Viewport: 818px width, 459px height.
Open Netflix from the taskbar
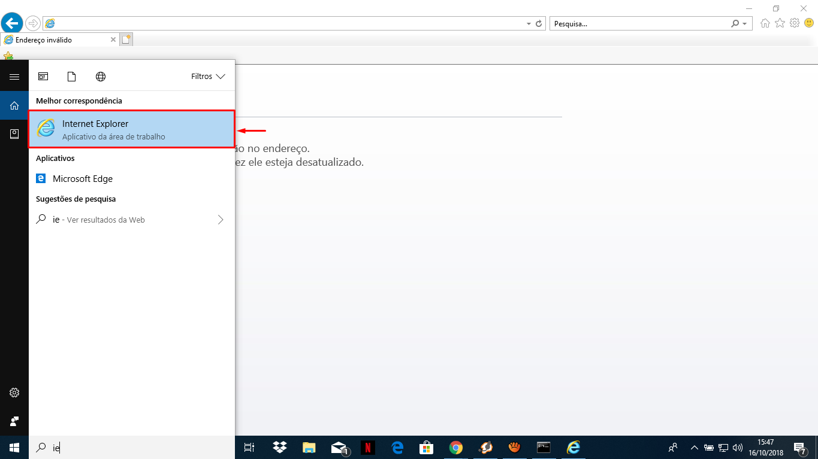(368, 447)
